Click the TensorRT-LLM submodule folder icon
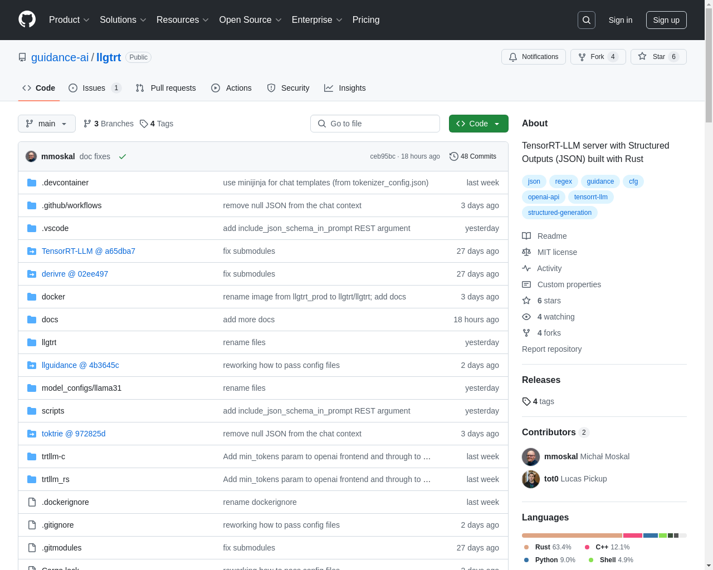 [x=32, y=251]
